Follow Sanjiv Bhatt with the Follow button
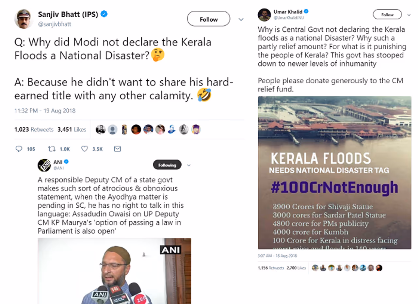 click(x=208, y=19)
